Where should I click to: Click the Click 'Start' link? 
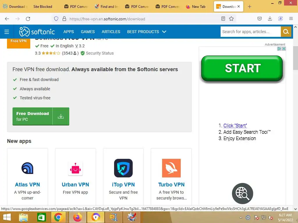tap(235, 125)
